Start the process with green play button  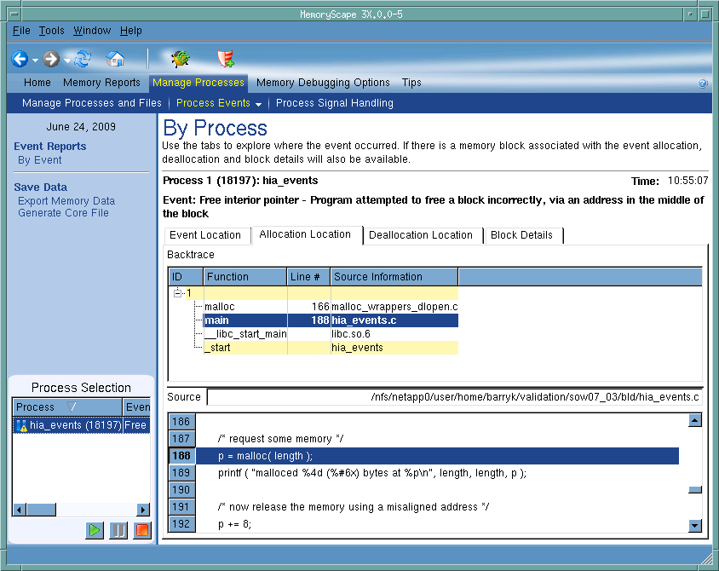tap(95, 530)
